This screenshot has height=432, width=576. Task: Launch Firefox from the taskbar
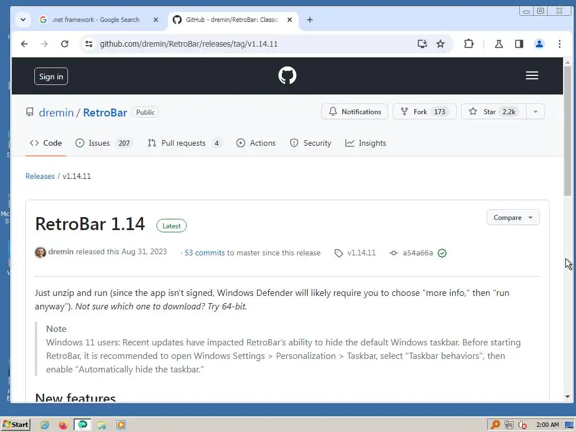click(63, 425)
